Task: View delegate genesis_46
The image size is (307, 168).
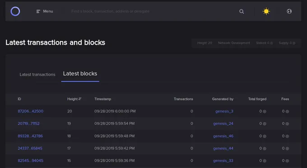Action: click(223, 136)
